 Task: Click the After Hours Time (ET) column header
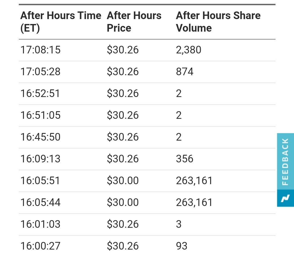[61, 22]
